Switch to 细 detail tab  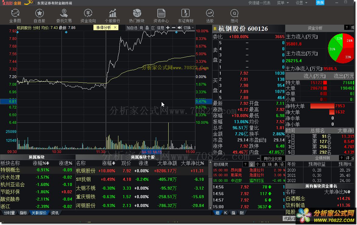click(218, 213)
